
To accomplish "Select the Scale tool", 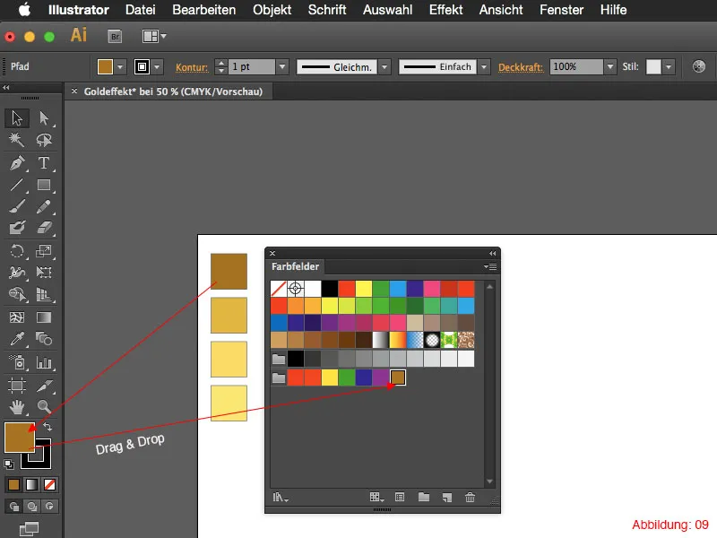I will pyautogui.click(x=44, y=251).
